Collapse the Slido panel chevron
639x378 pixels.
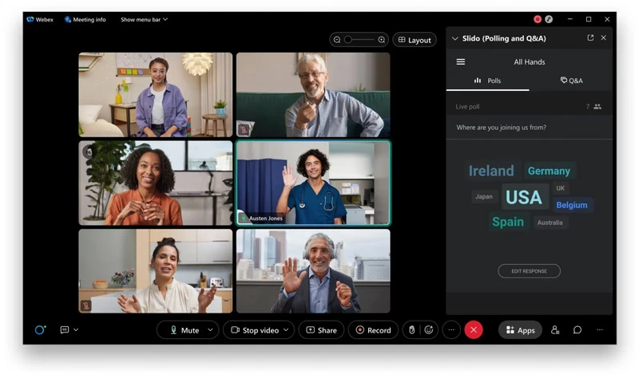[x=454, y=37]
